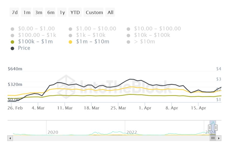
Task: Click the yellow $1m – $10m legend dot
Action: pyautogui.click(x=71, y=42)
